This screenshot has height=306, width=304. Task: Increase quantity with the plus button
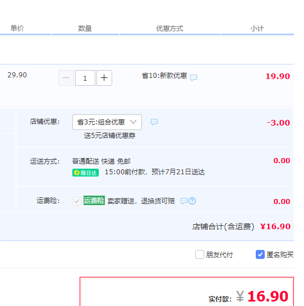click(x=104, y=78)
